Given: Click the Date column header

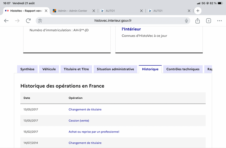Looking at the screenshot, I should [x=27, y=98].
